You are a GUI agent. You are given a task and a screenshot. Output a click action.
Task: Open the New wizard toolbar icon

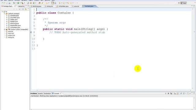3,3
